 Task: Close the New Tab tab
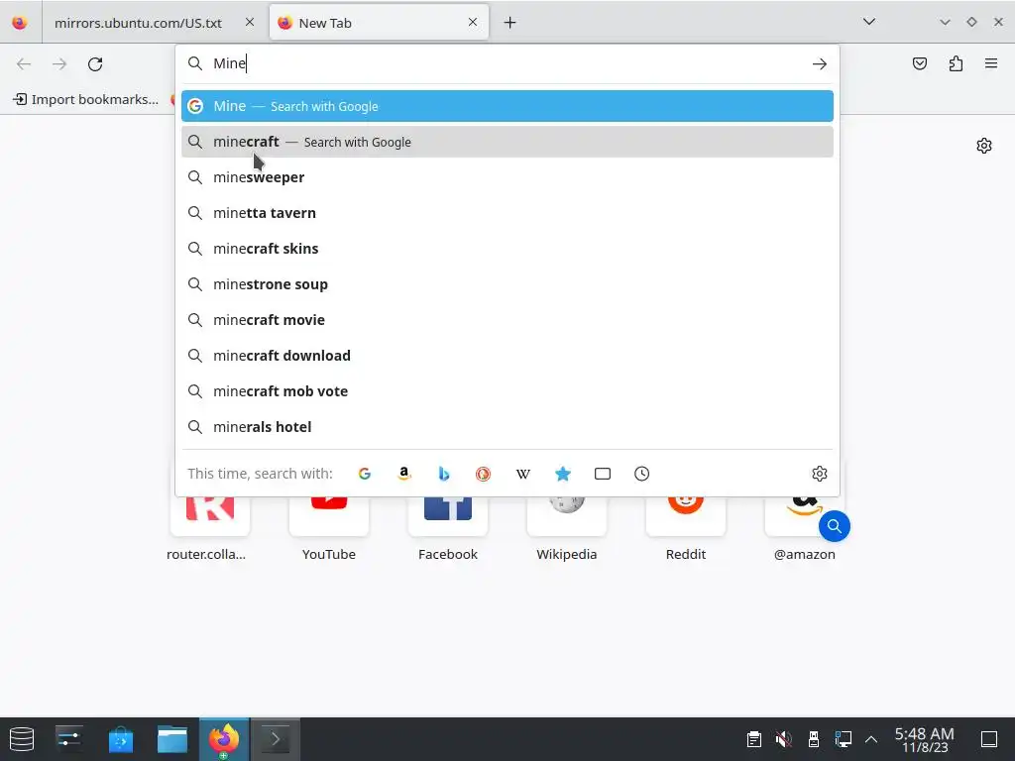473,22
